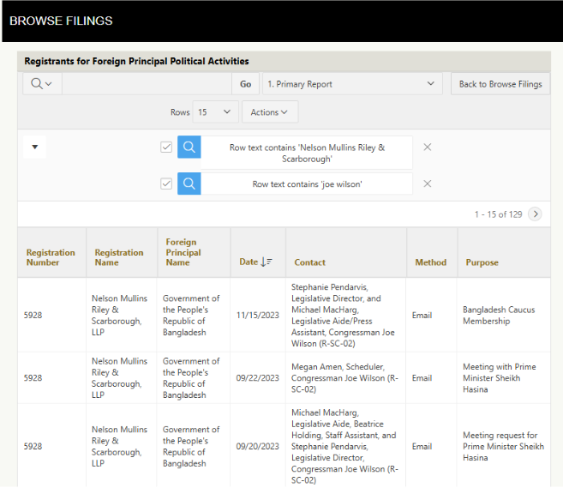Viewport: 563px width, 500px height.
Task: Open the Actions menu
Action: point(269,112)
